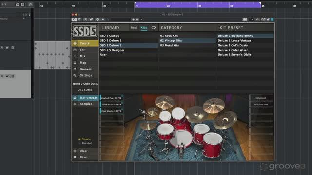The height and width of the screenshot is (175, 312).
Task: Click the xtra rack tom slot
Action: [261, 105]
